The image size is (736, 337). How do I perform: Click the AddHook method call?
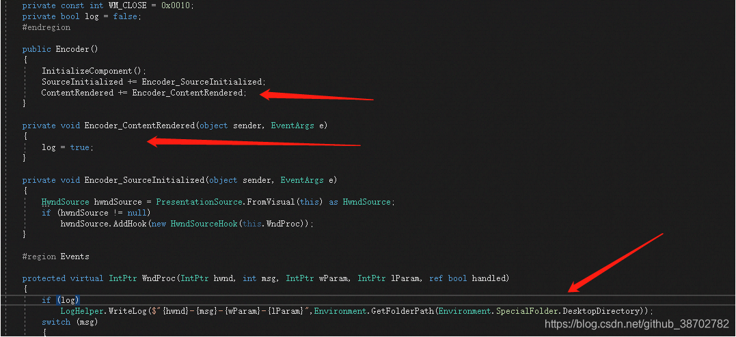click(130, 224)
